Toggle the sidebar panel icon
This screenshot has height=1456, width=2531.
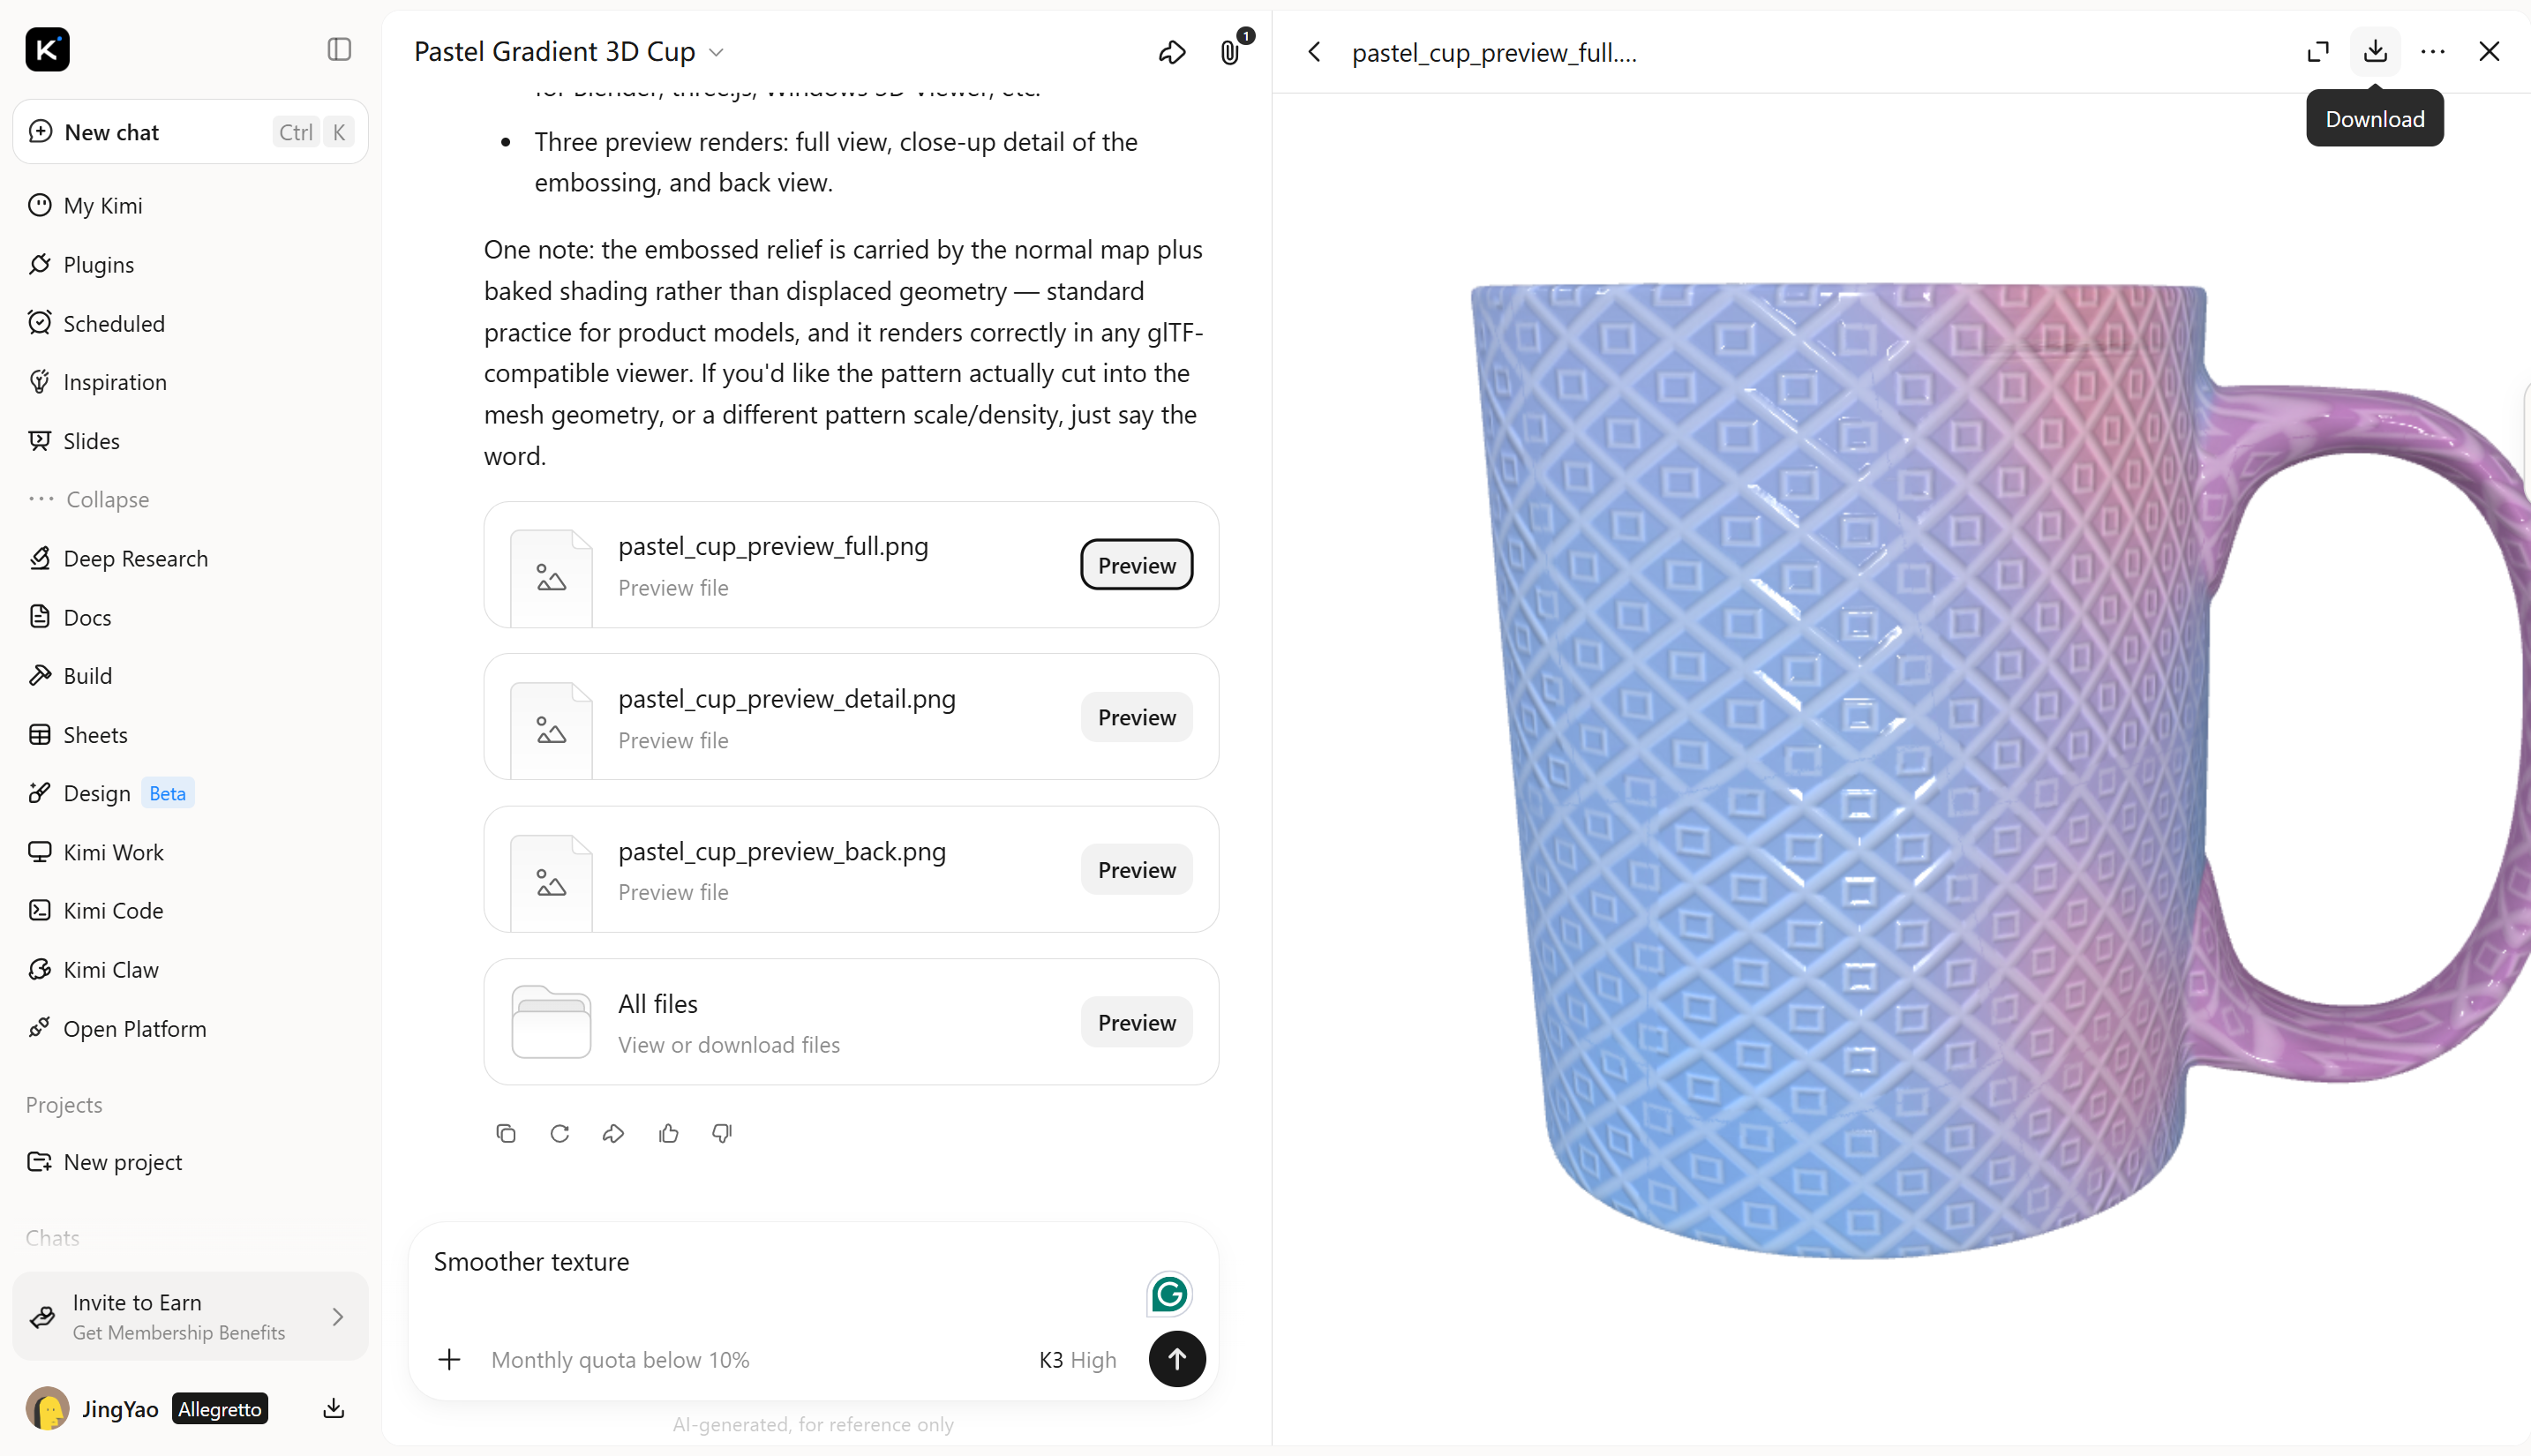click(x=339, y=50)
